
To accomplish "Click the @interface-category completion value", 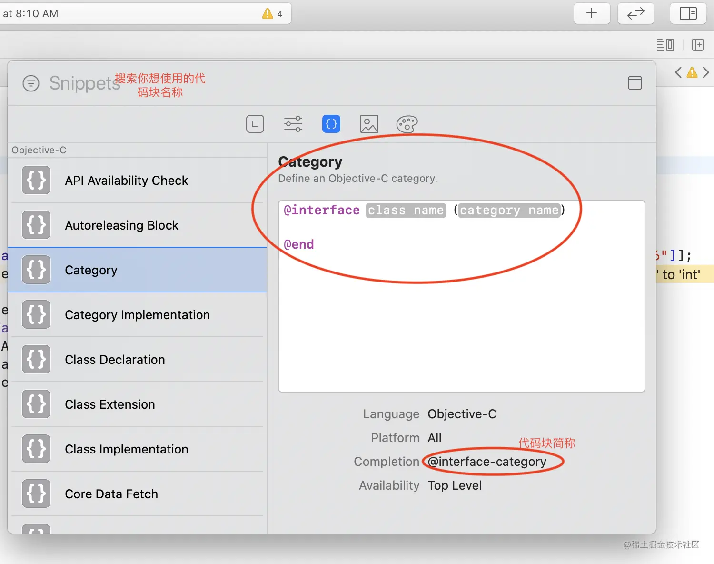I will [487, 462].
